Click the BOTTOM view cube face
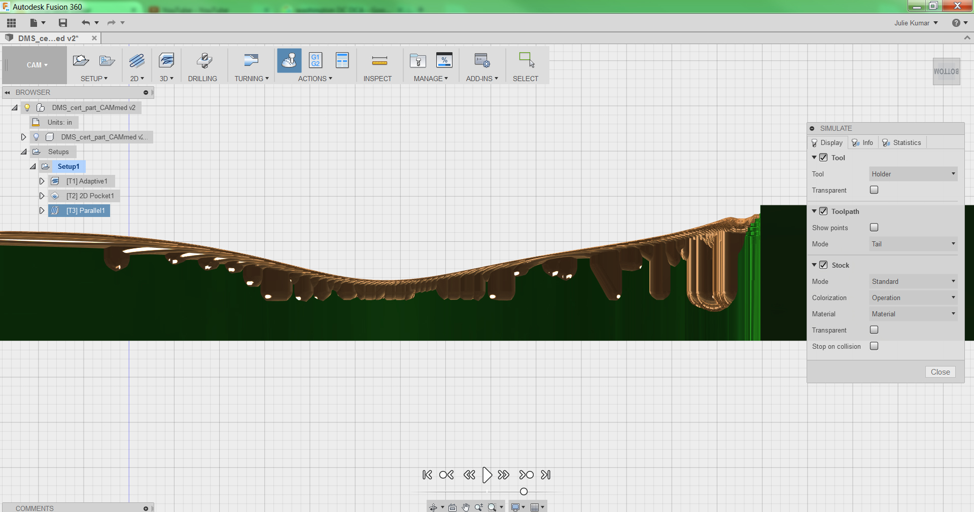This screenshot has width=974, height=512. pos(946,71)
